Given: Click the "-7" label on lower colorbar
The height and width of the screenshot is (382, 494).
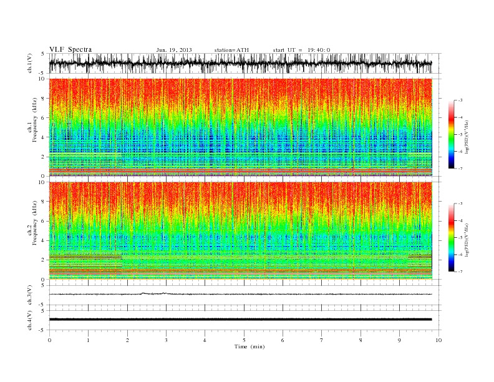Looking at the screenshot, I should pos(460,272).
